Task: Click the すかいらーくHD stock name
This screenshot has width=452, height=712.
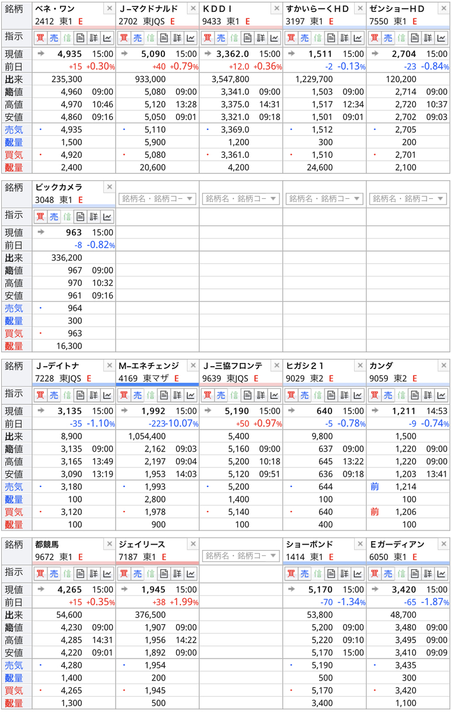Action: (317, 9)
